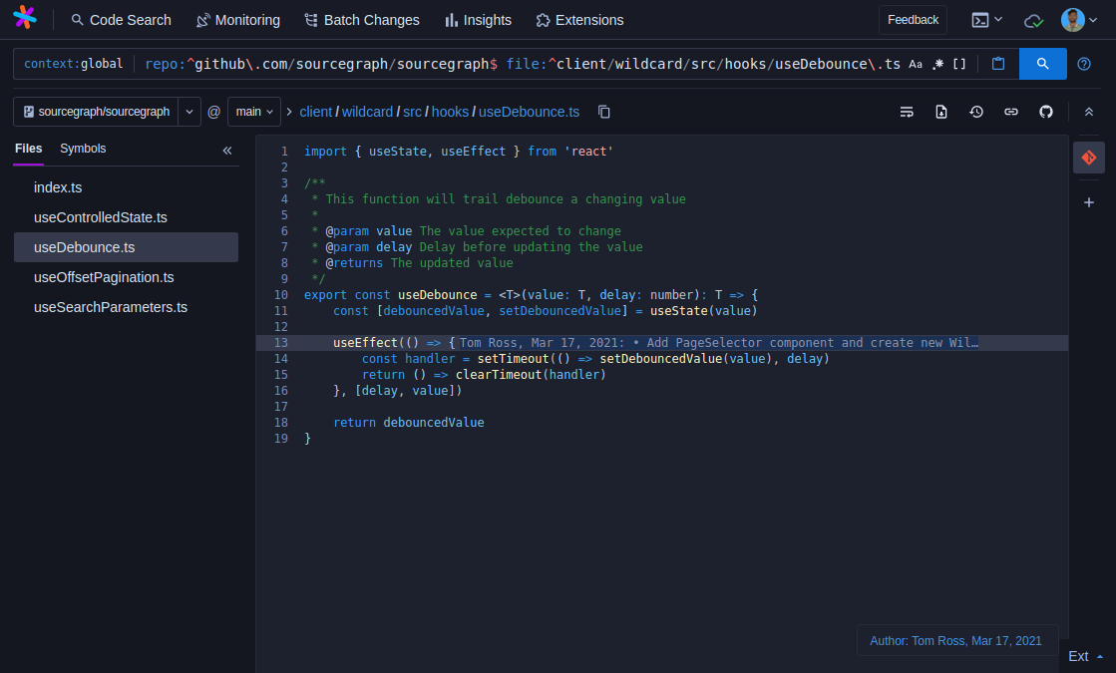
Task: Switch to the Files tab
Action: (x=29, y=148)
